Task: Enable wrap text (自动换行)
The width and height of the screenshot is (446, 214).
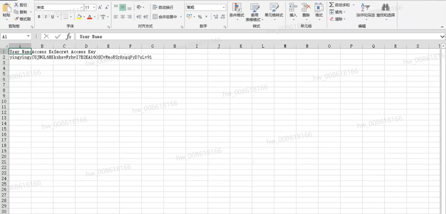Action: 163,7
